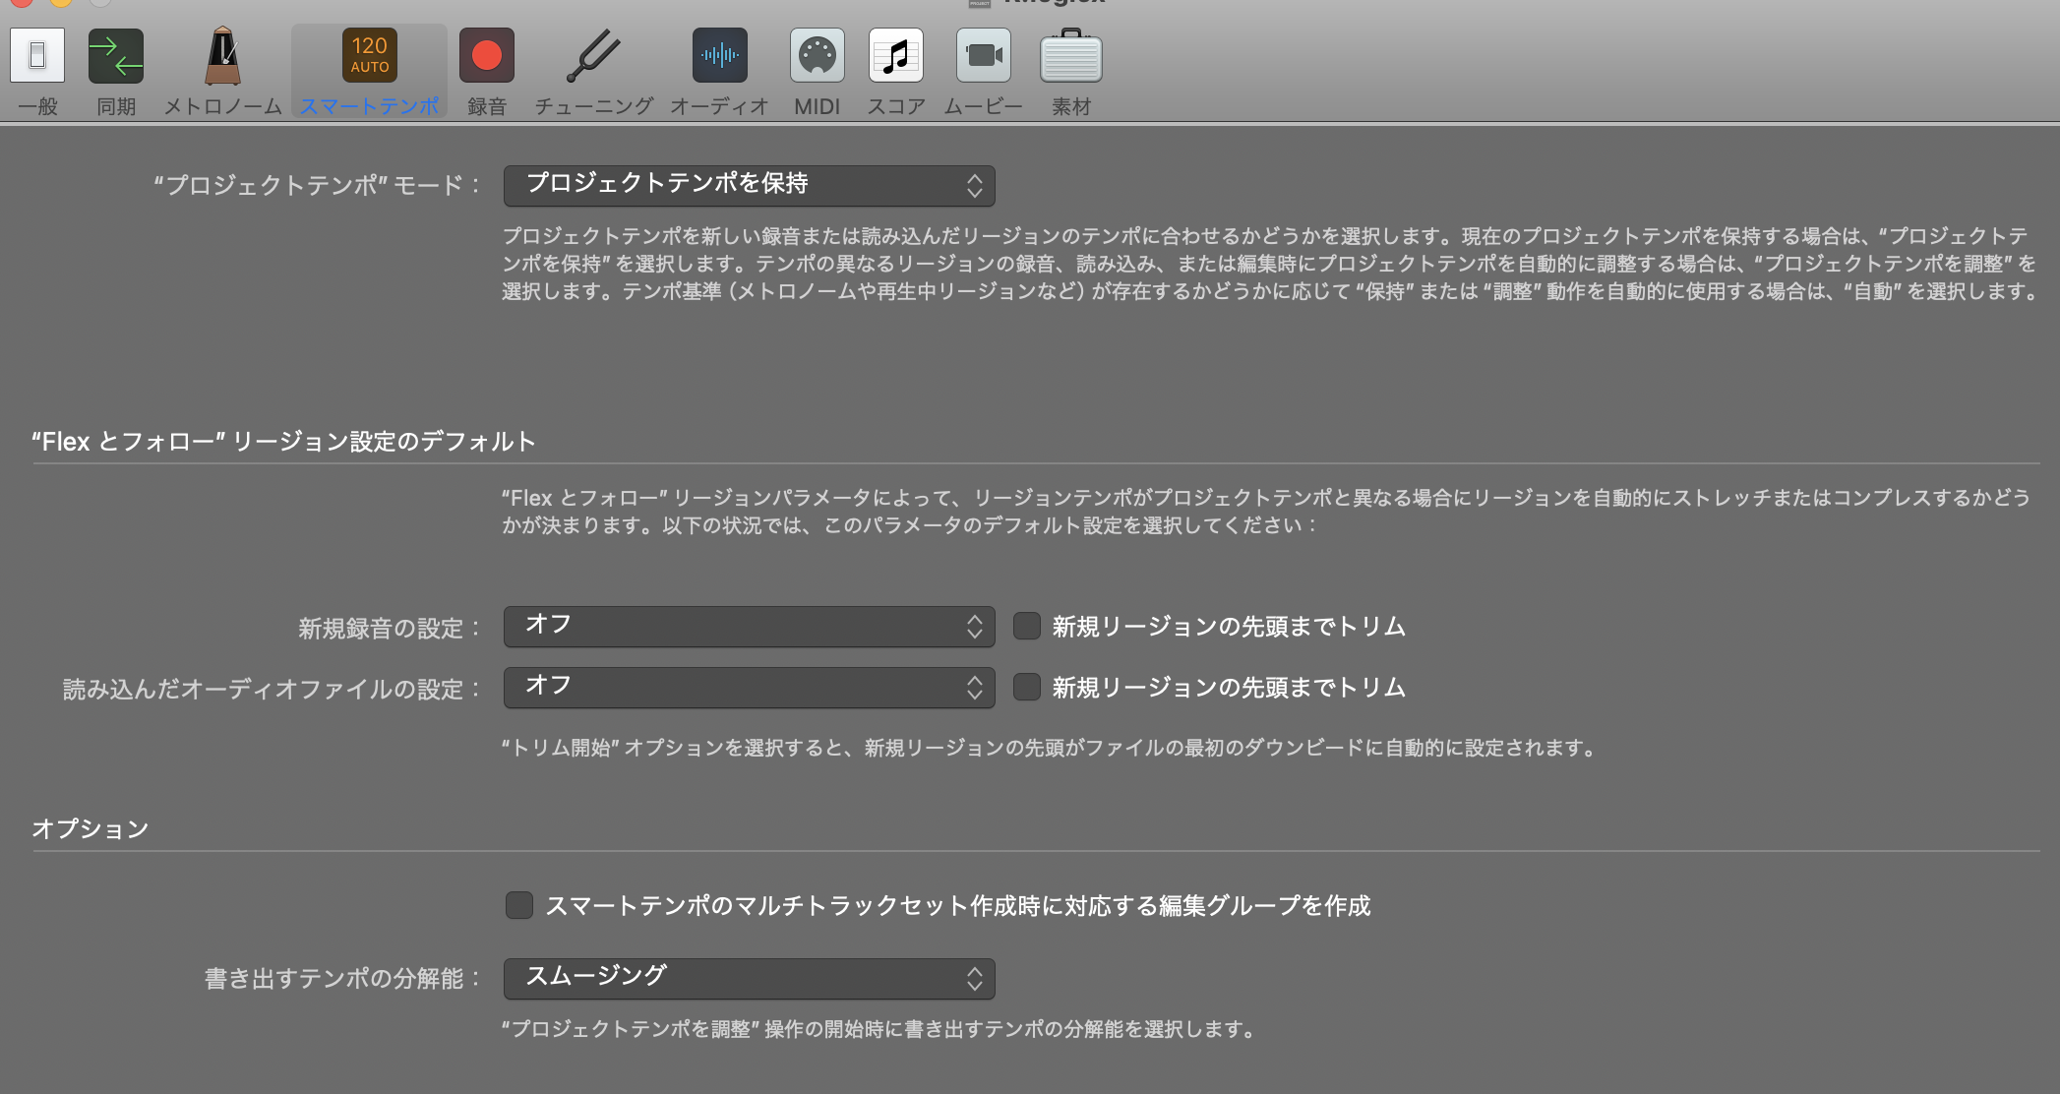Image resolution: width=2060 pixels, height=1094 pixels.
Task: Open the ムービー camera icon
Action: tap(983, 56)
